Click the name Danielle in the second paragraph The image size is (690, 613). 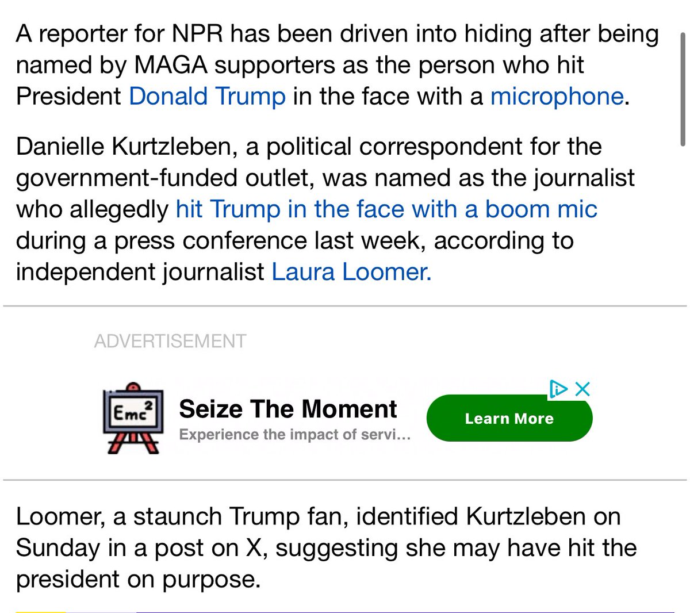(x=60, y=146)
